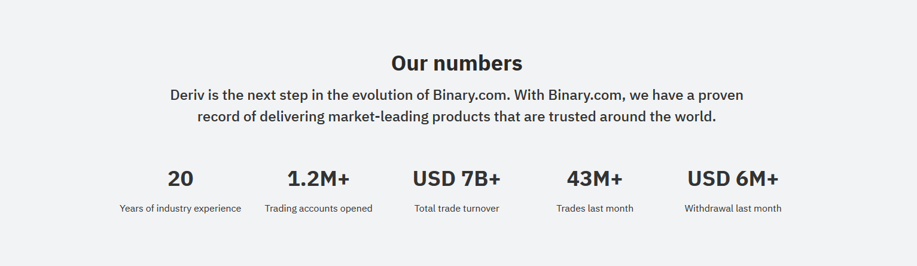Click the "Our numbers" heading

(456, 63)
